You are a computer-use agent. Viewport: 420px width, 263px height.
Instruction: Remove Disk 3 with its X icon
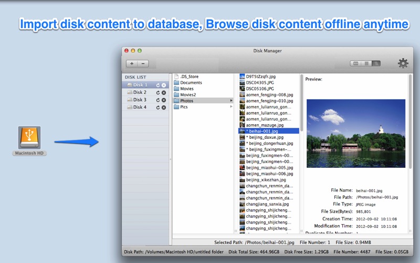click(x=164, y=100)
